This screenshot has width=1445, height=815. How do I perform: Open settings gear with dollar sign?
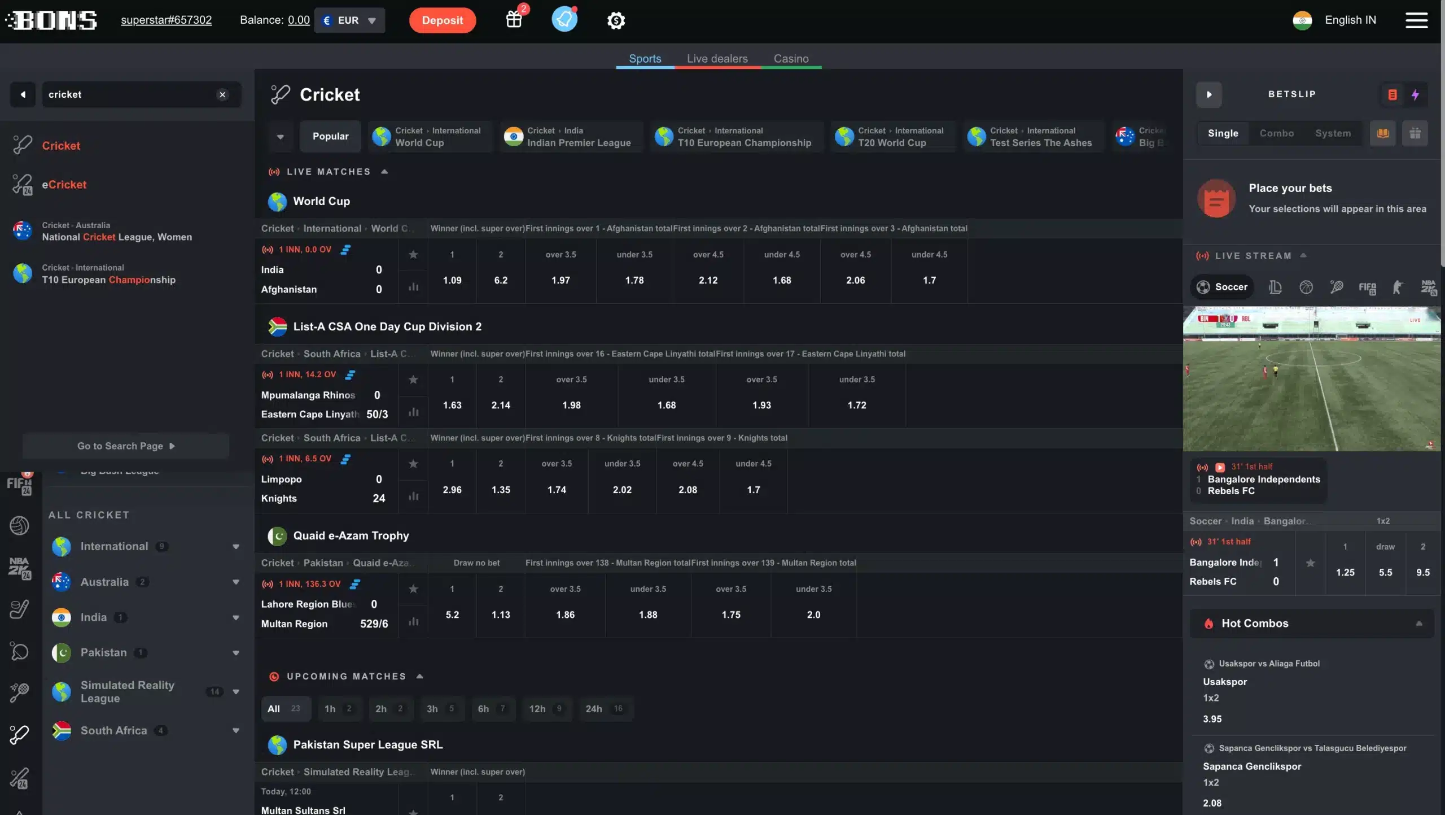pos(616,20)
